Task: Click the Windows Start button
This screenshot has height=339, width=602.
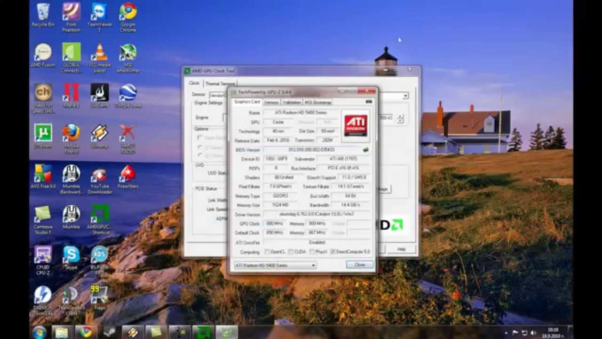Action: tap(40, 332)
